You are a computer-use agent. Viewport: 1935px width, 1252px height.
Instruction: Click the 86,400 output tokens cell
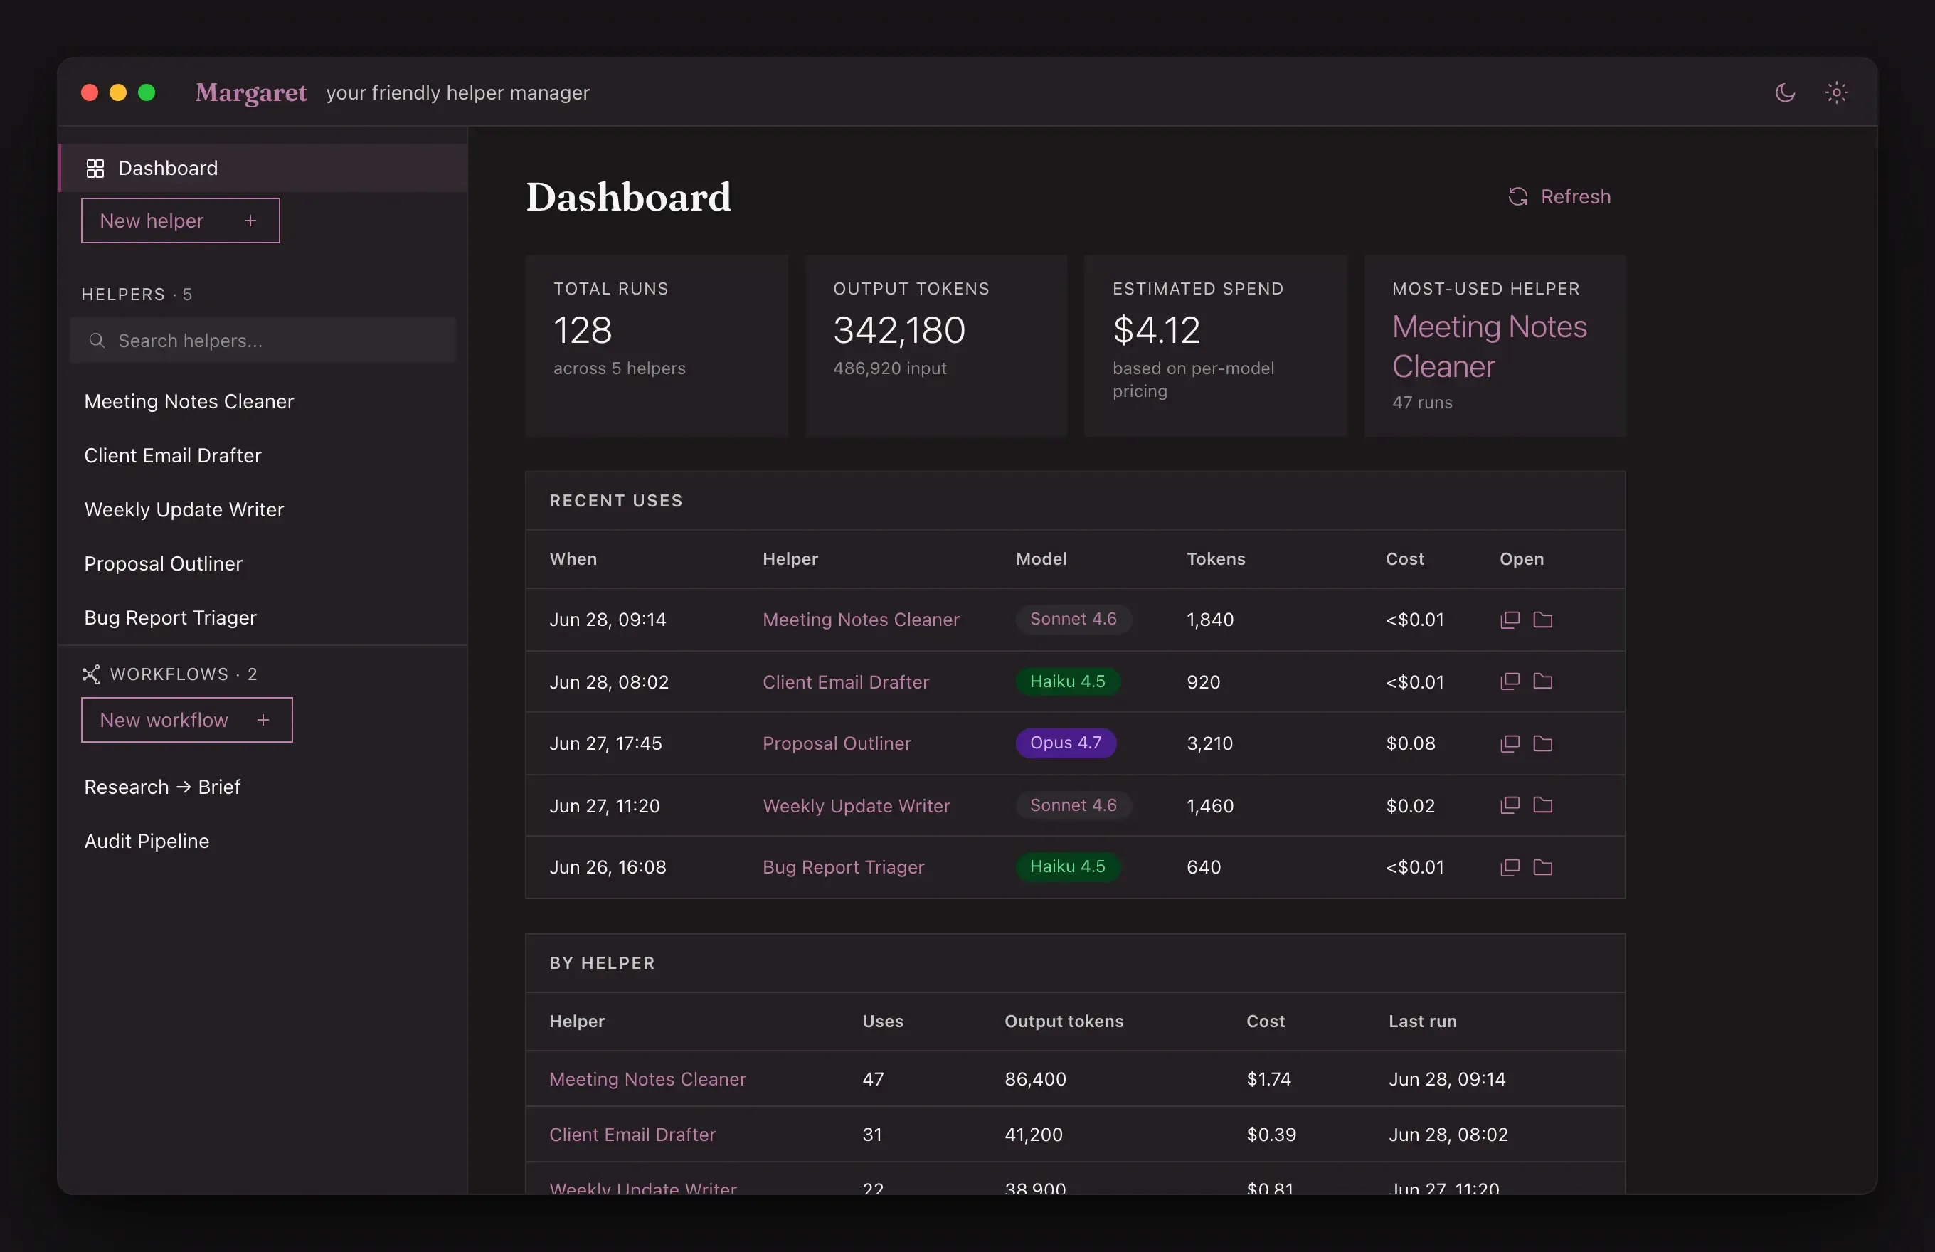point(1034,1079)
